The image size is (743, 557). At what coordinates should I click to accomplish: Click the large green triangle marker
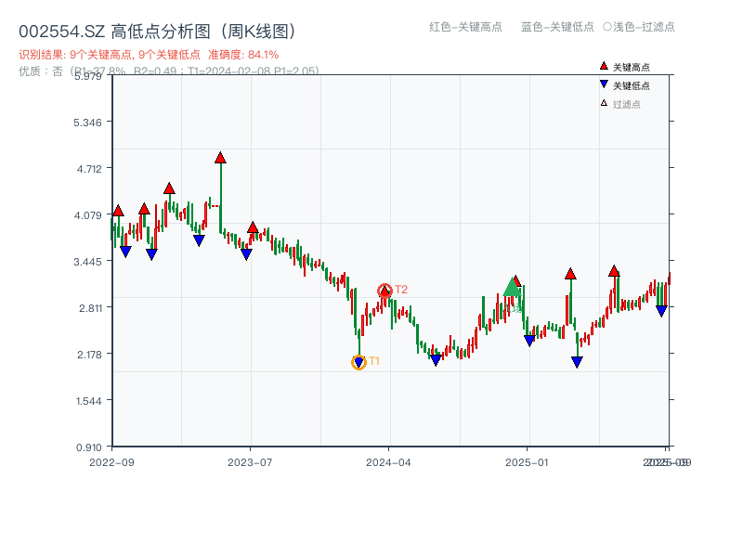512,287
